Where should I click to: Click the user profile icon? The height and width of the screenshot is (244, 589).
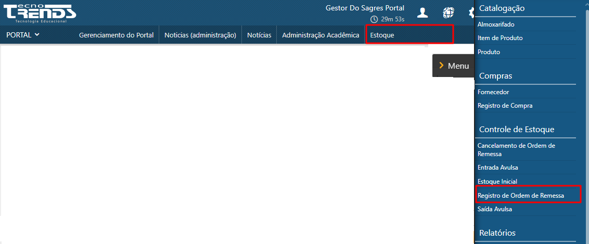[x=422, y=12]
